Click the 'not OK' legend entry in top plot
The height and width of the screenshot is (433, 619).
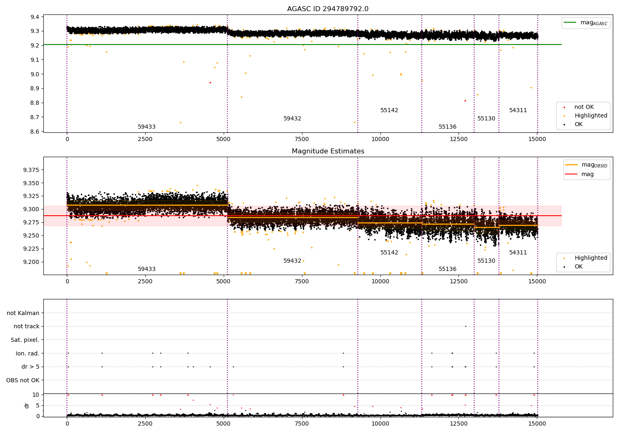click(584, 107)
